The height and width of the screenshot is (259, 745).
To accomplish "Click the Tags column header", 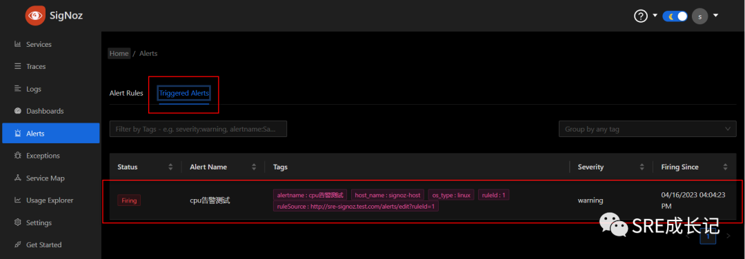I will (x=280, y=167).
